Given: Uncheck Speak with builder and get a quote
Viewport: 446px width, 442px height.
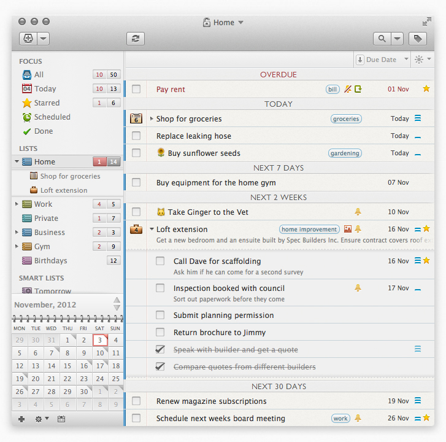Looking at the screenshot, I should [x=160, y=349].
